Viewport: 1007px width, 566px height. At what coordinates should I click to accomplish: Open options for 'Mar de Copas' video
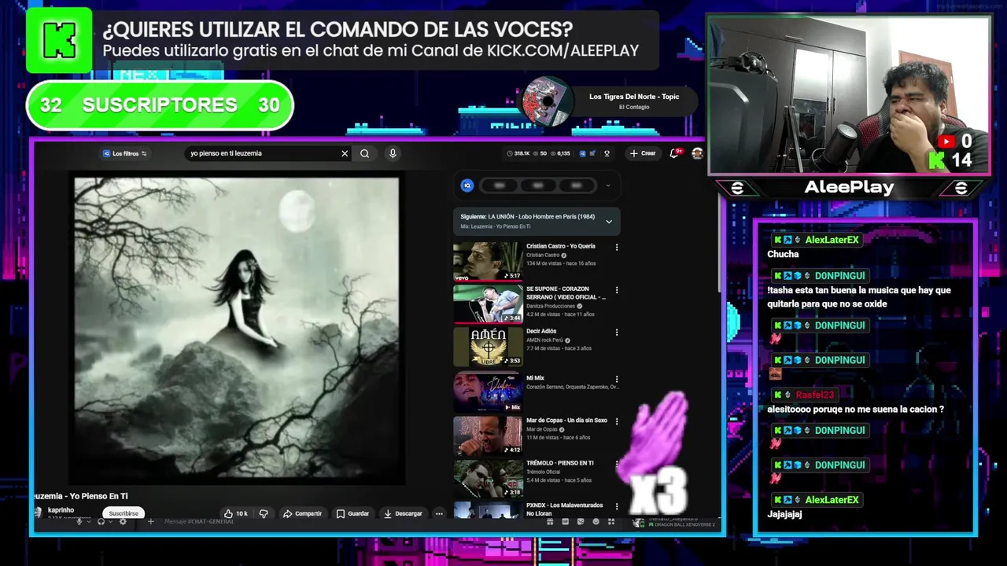616,421
